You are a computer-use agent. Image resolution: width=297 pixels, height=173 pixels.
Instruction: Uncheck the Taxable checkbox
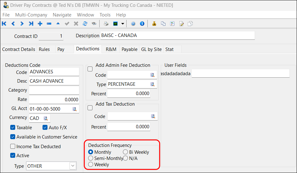13,127
